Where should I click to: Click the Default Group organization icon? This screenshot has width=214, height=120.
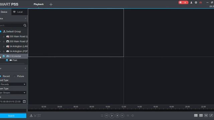click(x=4, y=32)
